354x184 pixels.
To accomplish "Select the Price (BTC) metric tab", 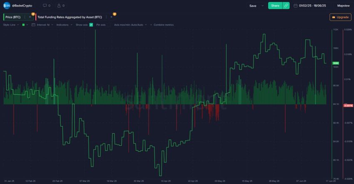I will (x=12, y=17).
